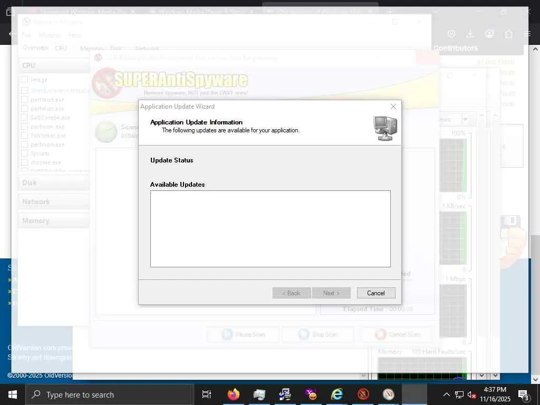Tick the System process checkbox
This screenshot has height=405, width=540.
click(25, 153)
